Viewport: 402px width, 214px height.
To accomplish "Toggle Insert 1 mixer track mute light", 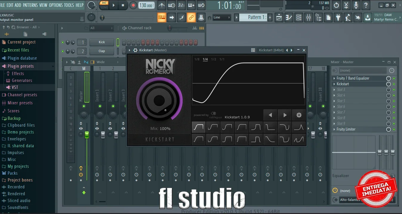I will pyautogui.click(x=100, y=106).
